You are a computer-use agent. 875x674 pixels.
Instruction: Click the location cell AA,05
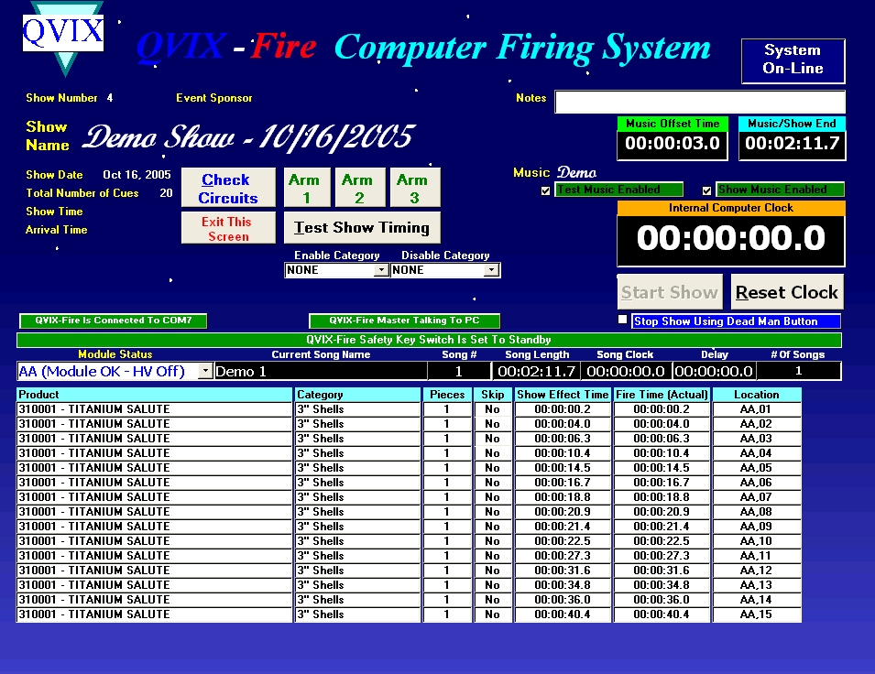click(757, 468)
